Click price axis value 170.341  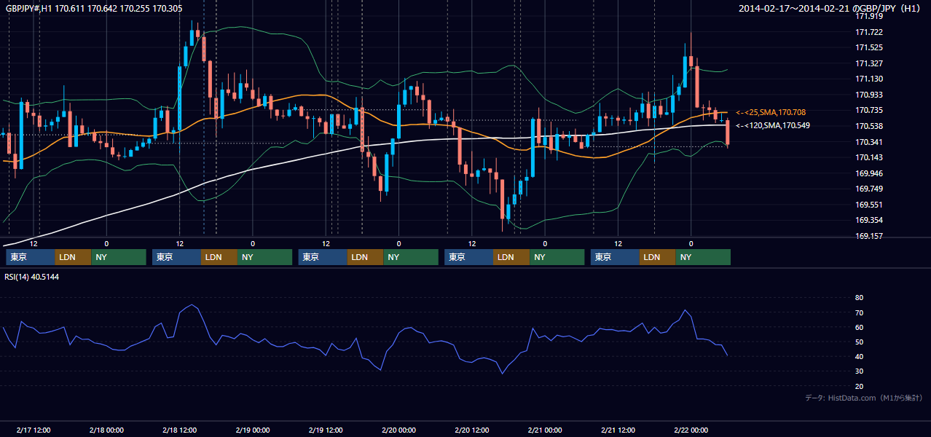pos(869,142)
